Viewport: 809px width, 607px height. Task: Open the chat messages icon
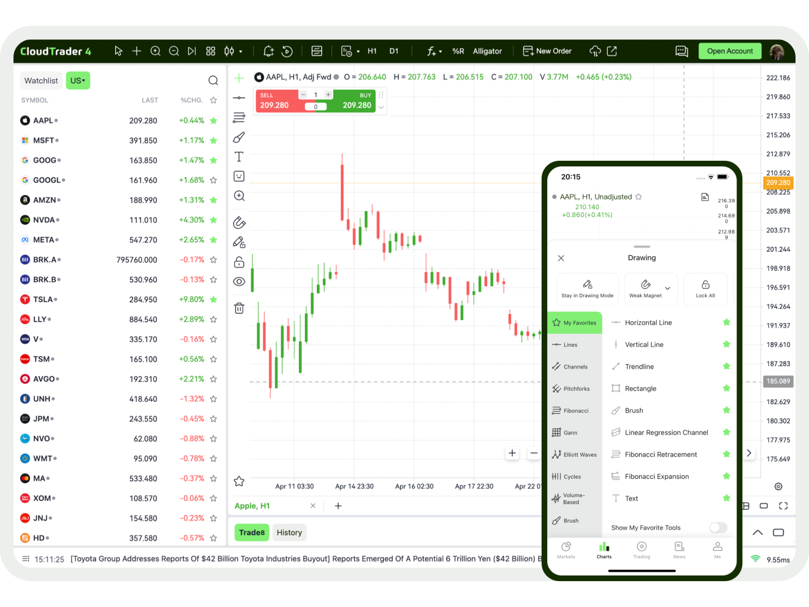click(x=681, y=51)
